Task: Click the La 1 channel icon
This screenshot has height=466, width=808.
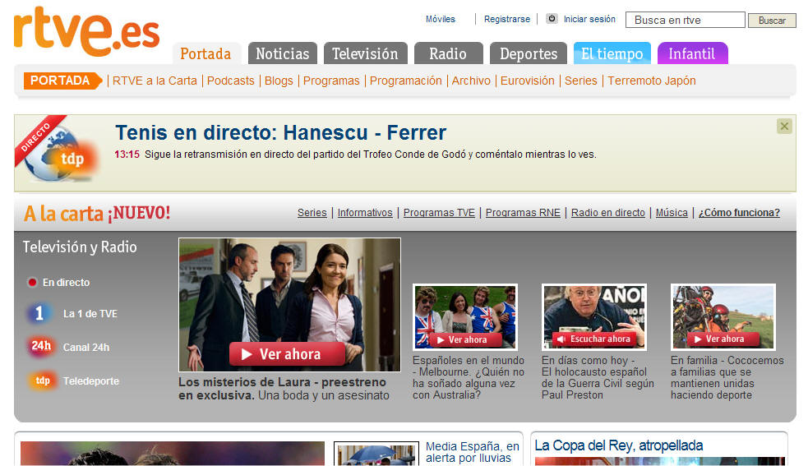Action: (x=39, y=313)
